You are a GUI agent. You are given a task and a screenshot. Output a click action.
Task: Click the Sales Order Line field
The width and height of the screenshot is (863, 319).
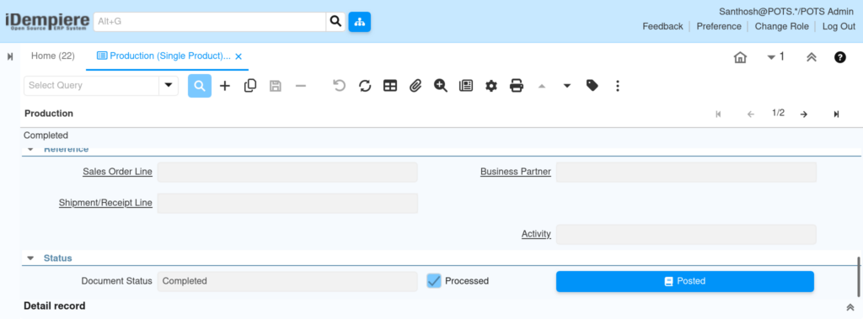click(x=287, y=173)
